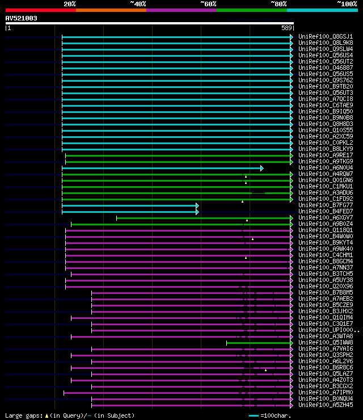Click the cyan arrowhead ending the A6N0U4 bar
This screenshot has height=420, width=363.
(262, 168)
